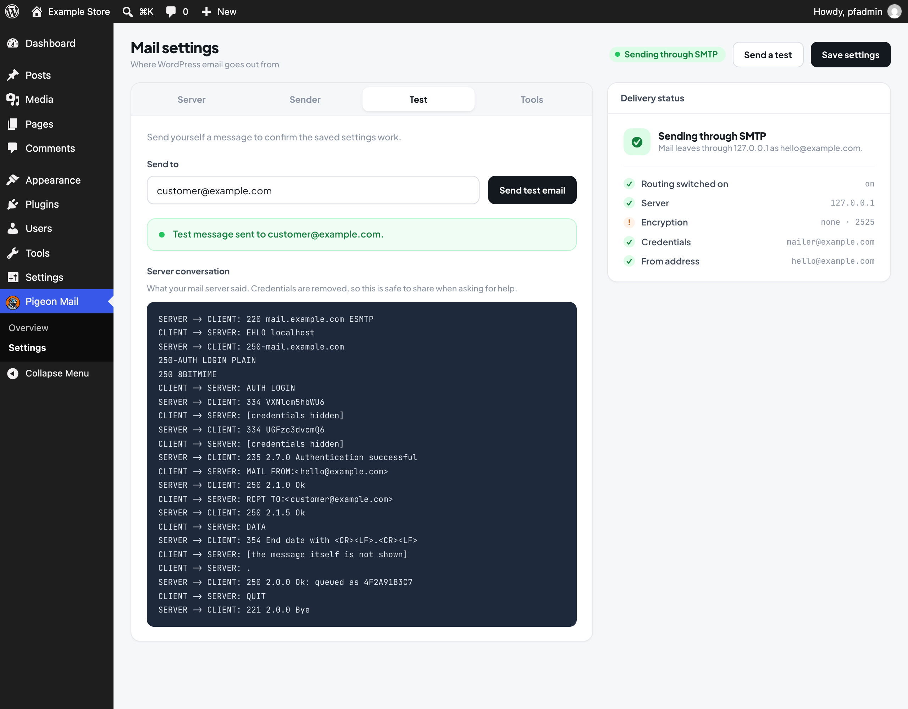Viewport: 908px width, 709px height.
Task: Click the large green SMTP checkmark
Action: (637, 142)
